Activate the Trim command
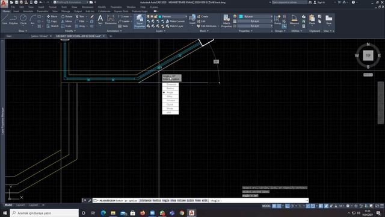 click(x=80, y=16)
